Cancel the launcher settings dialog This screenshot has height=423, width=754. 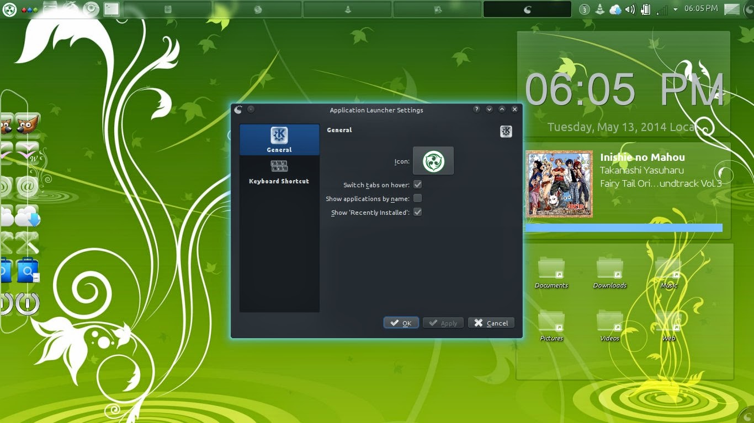pyautogui.click(x=491, y=323)
